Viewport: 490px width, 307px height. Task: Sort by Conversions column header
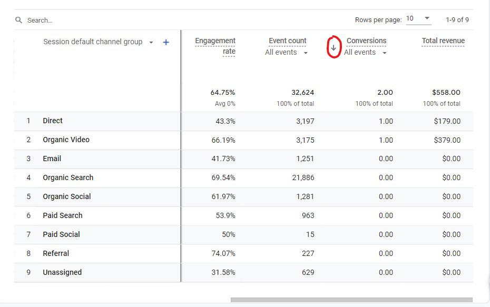pyautogui.click(x=366, y=41)
